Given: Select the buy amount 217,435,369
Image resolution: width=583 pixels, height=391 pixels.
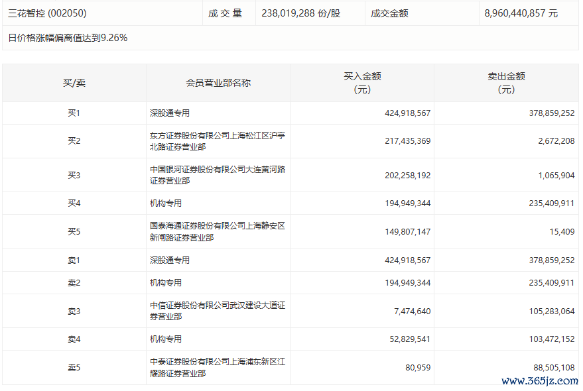Looking at the screenshot, I should click(x=407, y=141).
